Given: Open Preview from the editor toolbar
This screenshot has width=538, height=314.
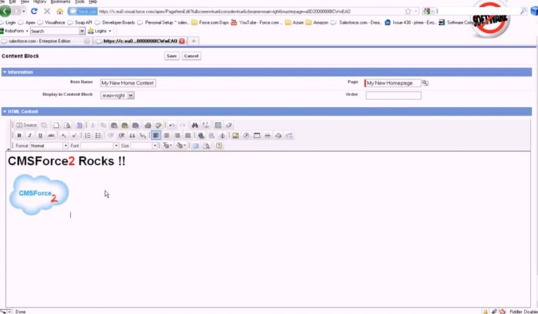Looking at the screenshot, I should (x=67, y=125).
